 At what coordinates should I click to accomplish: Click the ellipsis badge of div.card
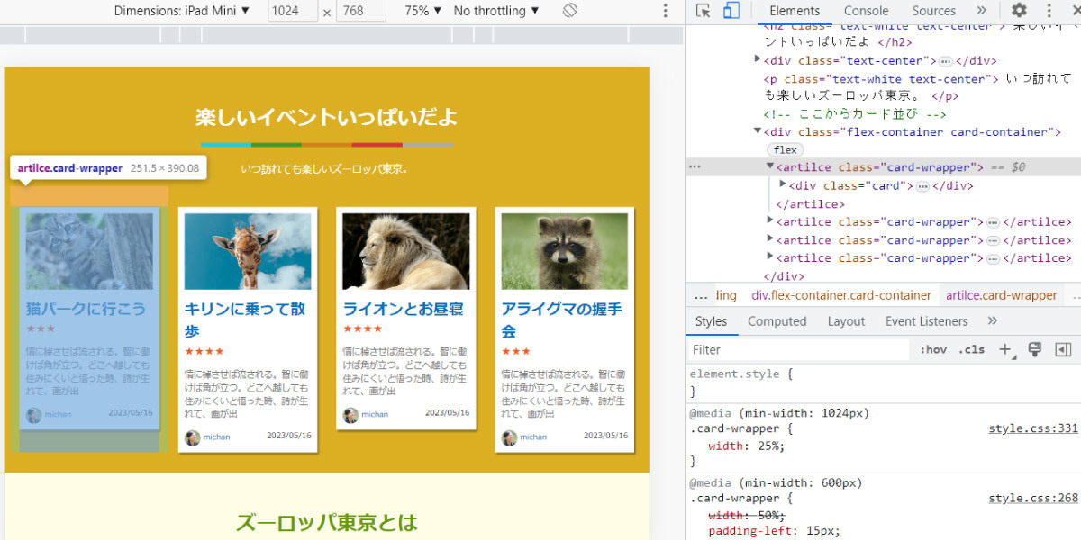click(922, 186)
